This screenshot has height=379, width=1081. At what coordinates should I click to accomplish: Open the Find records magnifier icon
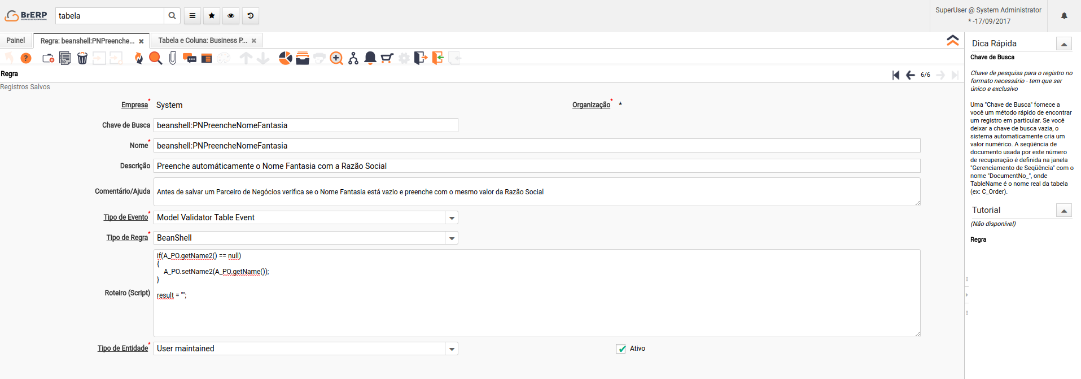[x=156, y=58]
